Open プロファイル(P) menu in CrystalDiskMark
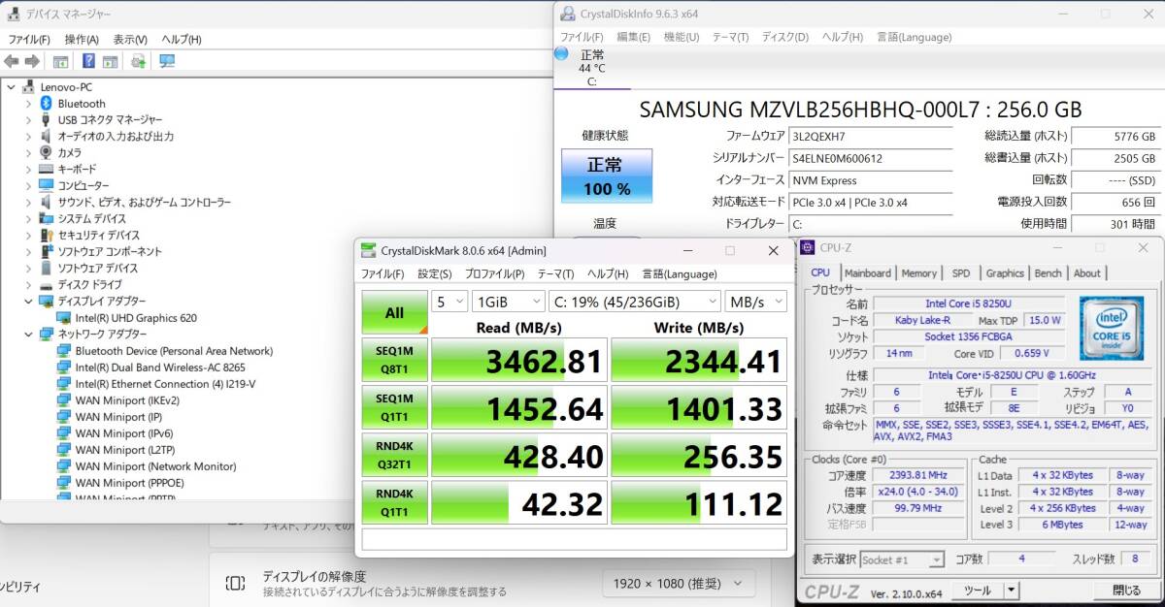Screen dimensions: 1165x607 coord(494,274)
